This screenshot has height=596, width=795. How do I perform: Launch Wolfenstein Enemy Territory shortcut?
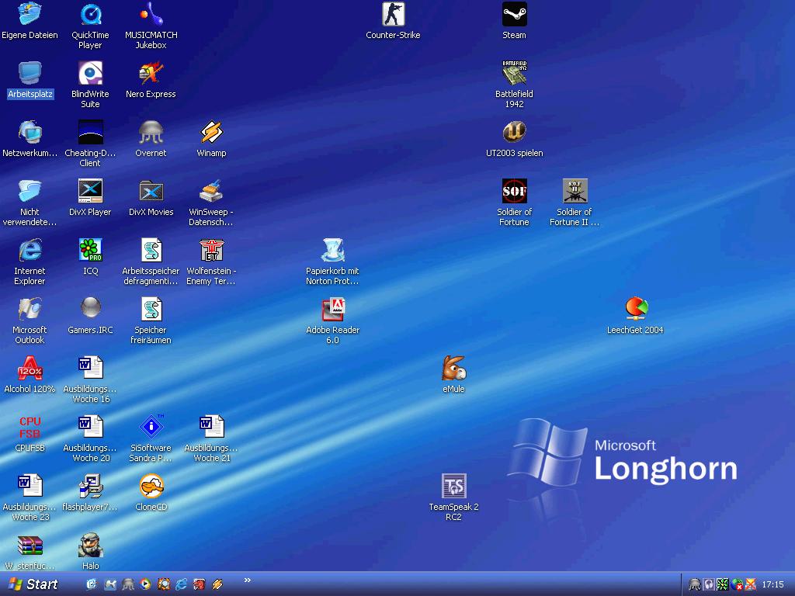211,251
